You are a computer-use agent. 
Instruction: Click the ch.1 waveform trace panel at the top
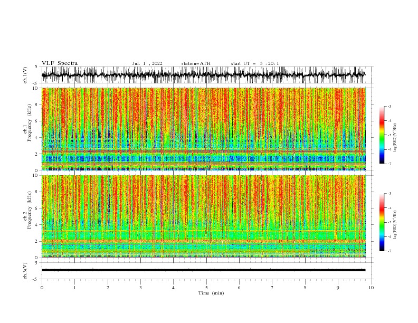coord(207,75)
